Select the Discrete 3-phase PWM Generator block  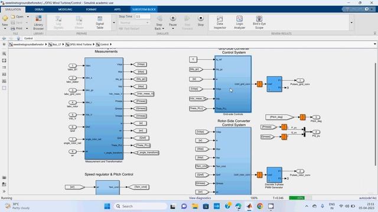pyautogui.click(x=274, y=175)
